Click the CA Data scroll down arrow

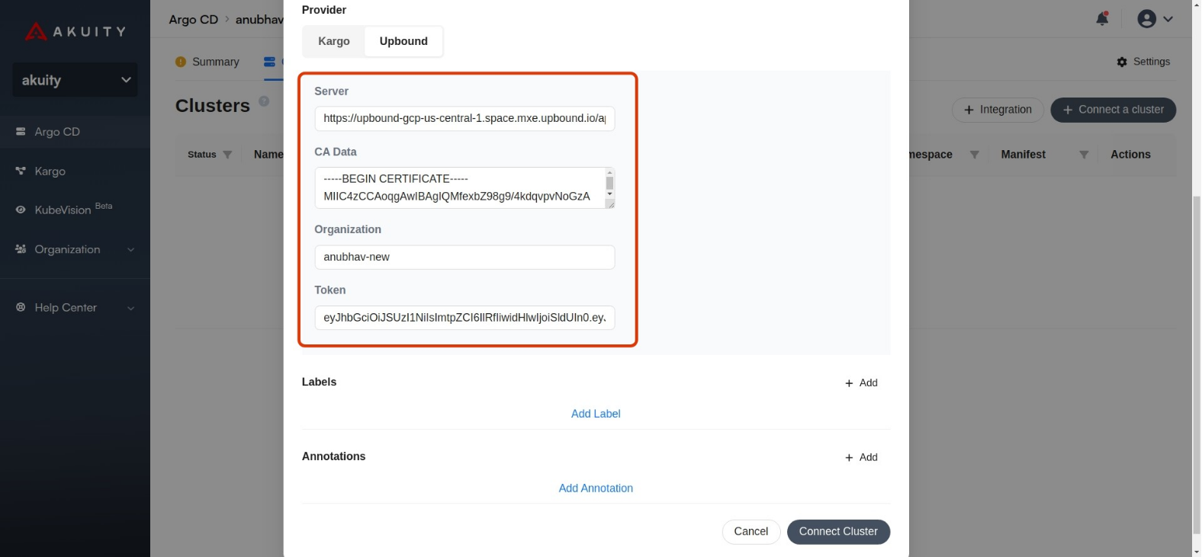point(609,194)
